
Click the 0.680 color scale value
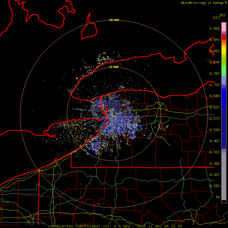click(215, 96)
